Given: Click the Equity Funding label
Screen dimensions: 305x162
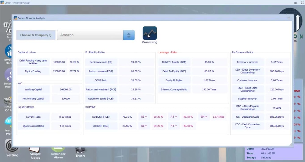Looking at the screenshot, I should pos(33,71).
